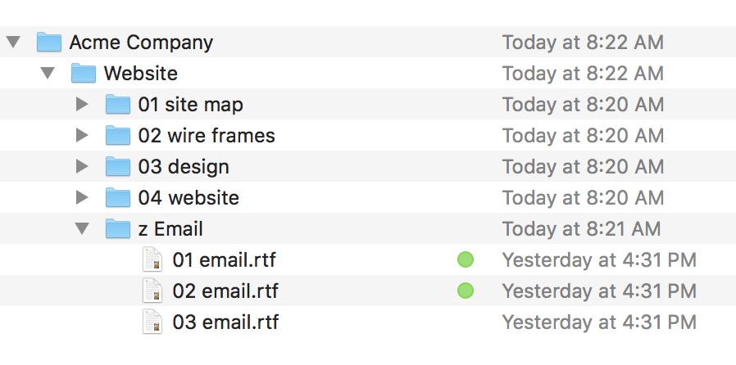Click the 04 website folder icon

pos(119,198)
